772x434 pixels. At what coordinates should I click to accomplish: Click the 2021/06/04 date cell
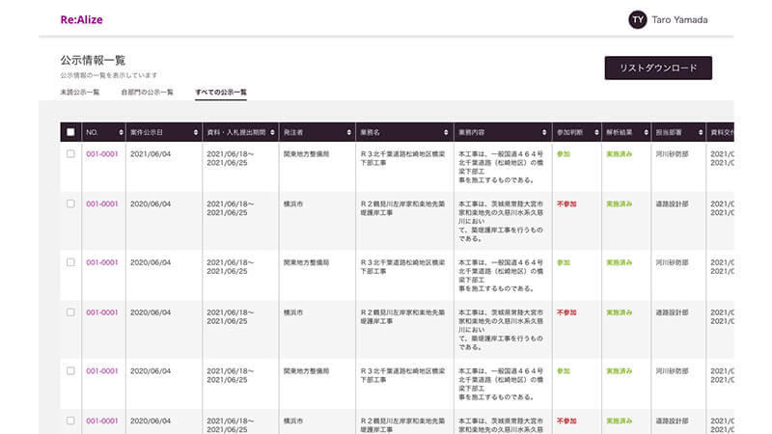point(151,154)
